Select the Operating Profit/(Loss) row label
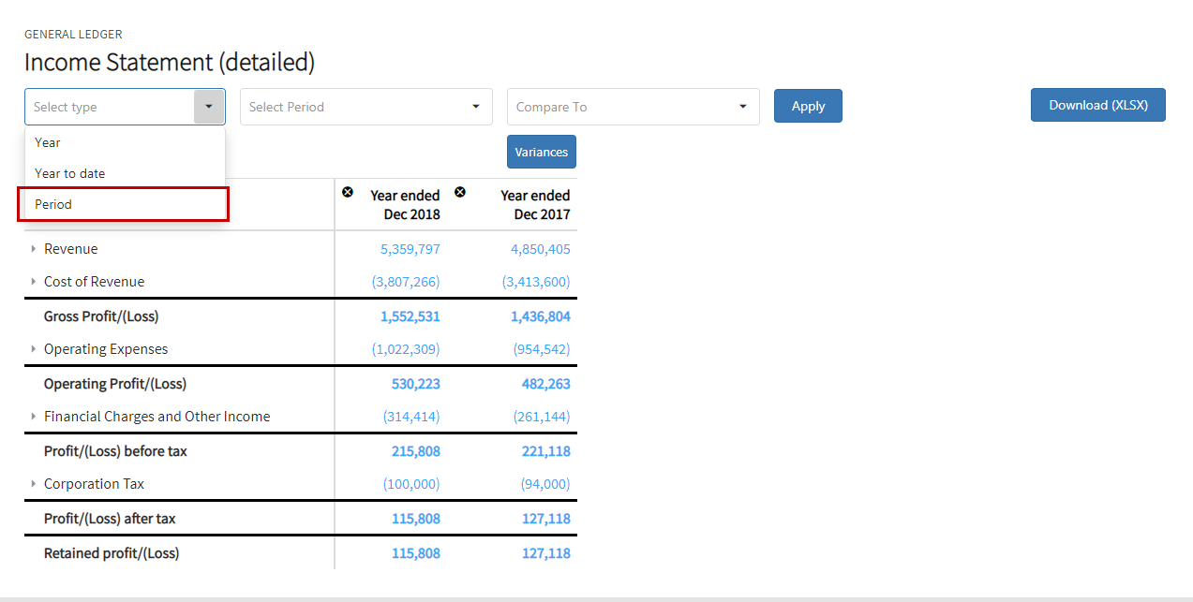 click(115, 384)
